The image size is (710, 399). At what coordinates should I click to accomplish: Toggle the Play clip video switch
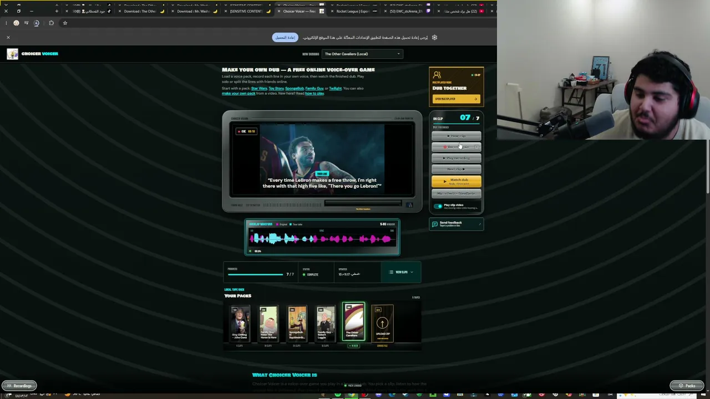click(x=438, y=206)
